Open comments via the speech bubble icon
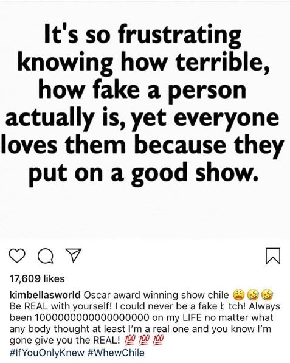Screen dimensions: 290x363 click(45, 256)
